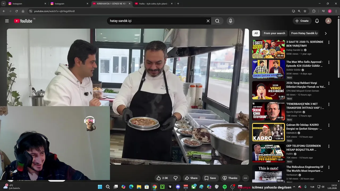Open volume control in system tray

[323, 187]
